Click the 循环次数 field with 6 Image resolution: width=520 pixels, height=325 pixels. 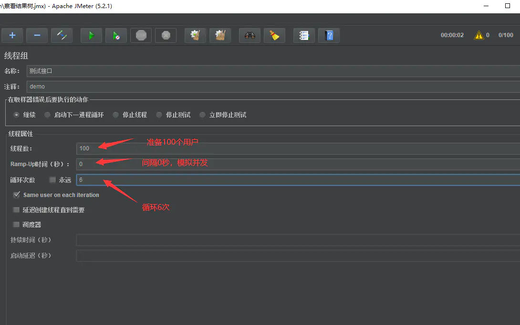298,180
